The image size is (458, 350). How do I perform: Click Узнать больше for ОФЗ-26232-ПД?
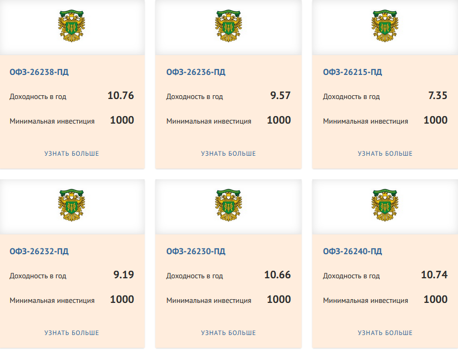coord(72,333)
